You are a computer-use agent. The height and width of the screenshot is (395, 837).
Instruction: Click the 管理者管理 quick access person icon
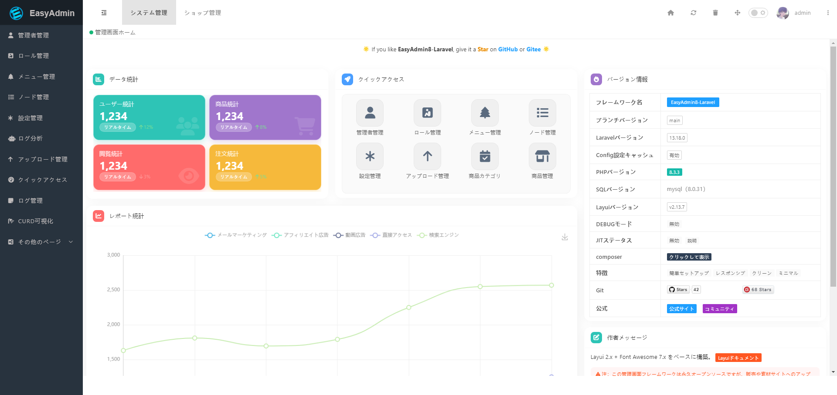point(370,113)
